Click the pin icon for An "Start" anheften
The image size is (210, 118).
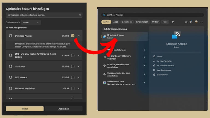coord(154,61)
